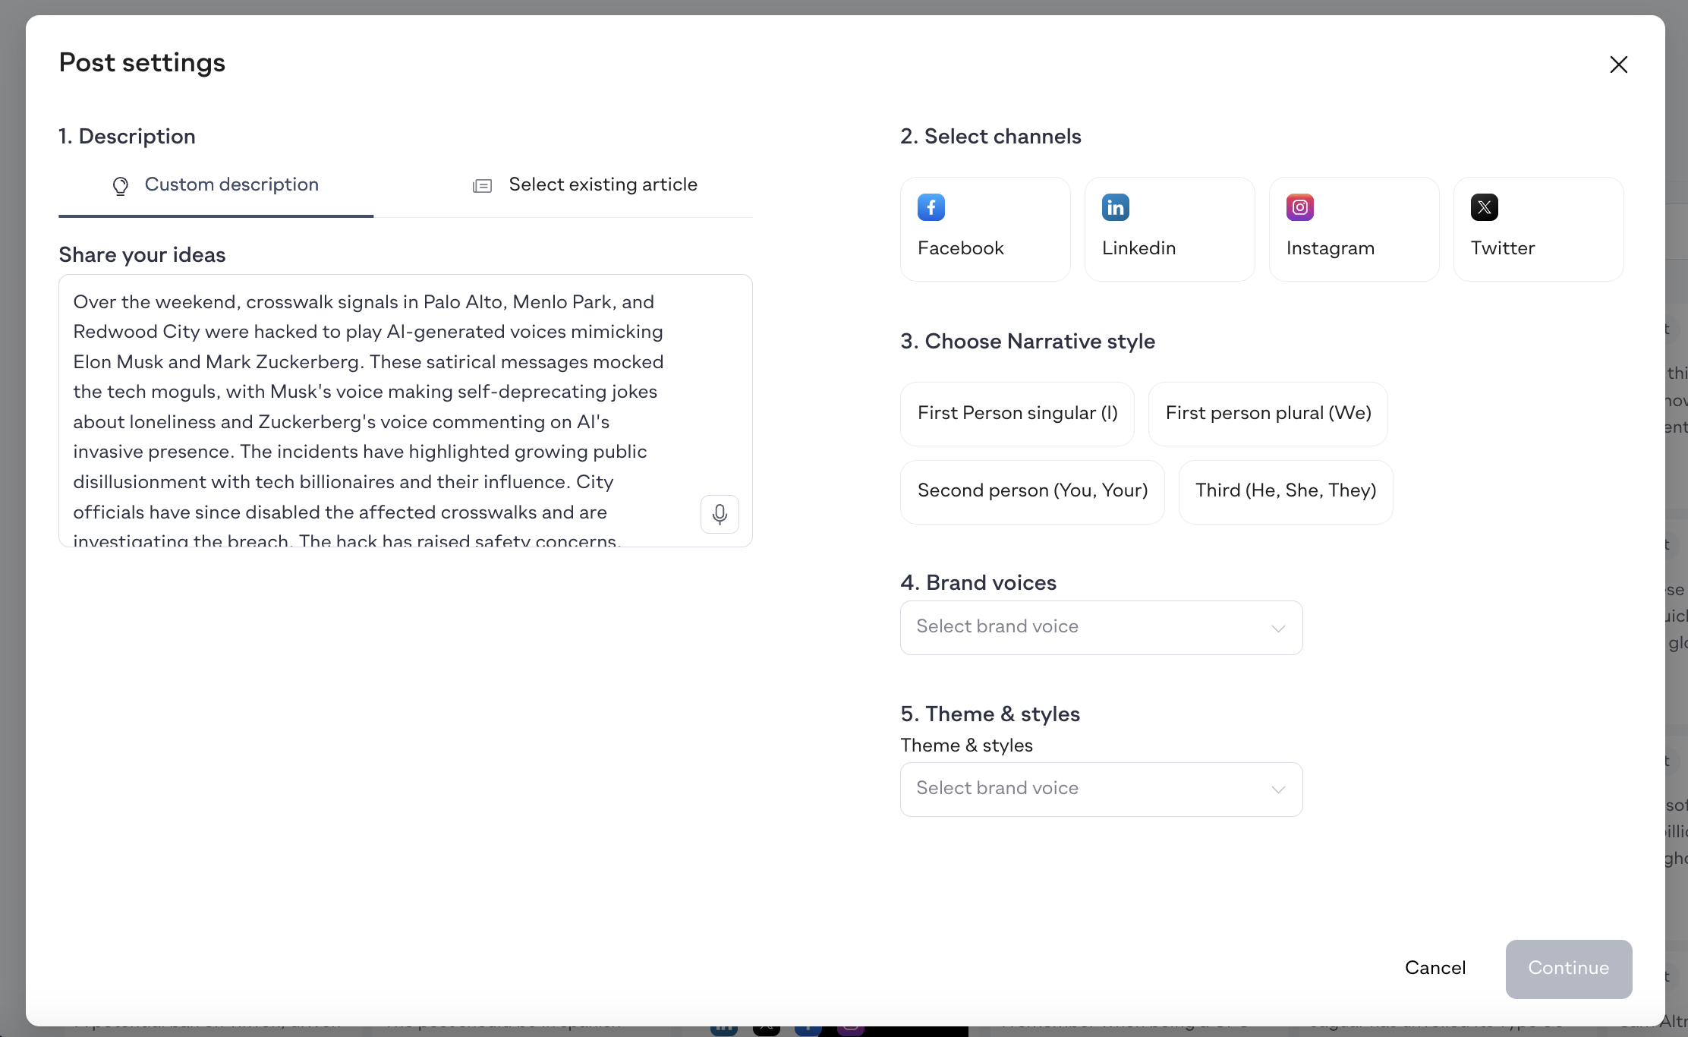Viewport: 1688px width, 1037px height.
Task: Close the Post settings dialog
Action: 1618,65
